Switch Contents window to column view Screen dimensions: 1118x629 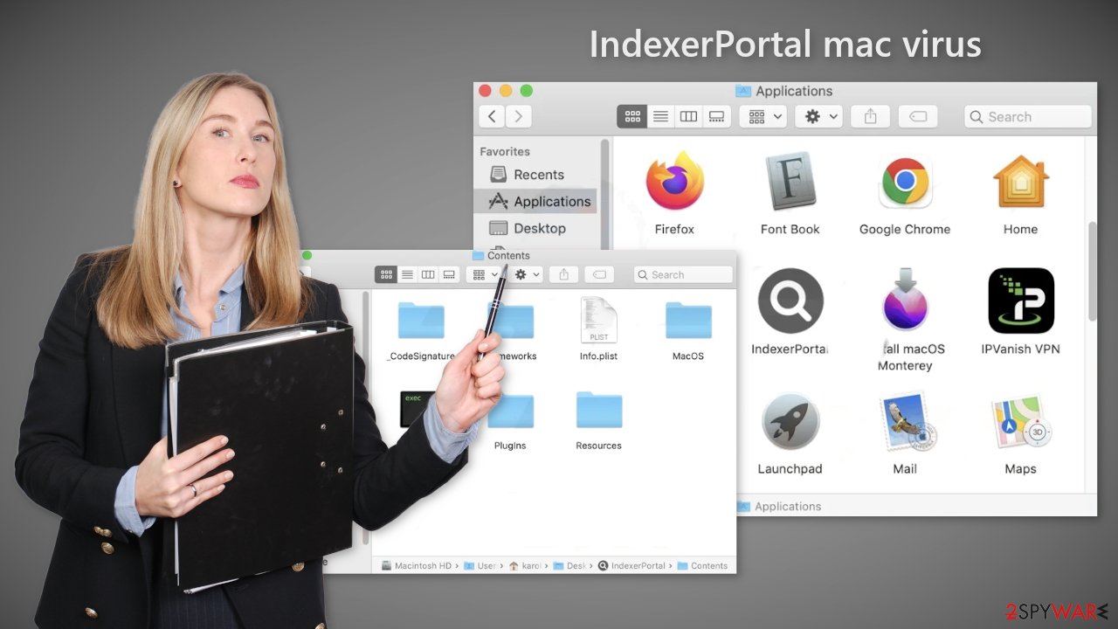tap(428, 274)
